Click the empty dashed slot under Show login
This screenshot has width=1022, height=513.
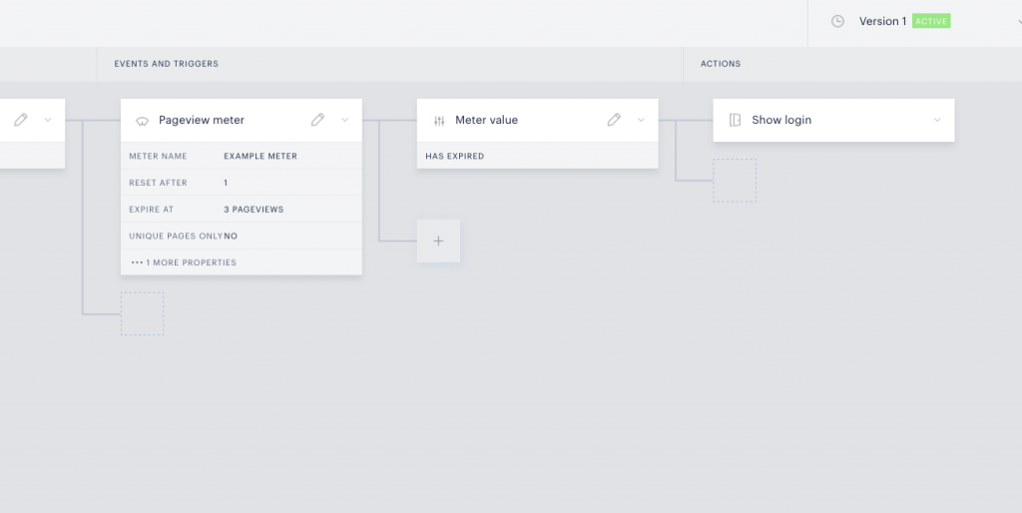coord(735,181)
